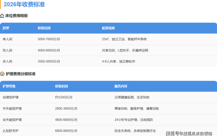Image resolution: width=217 pixels, height=138 pixels.
Task: Select the 单人间 row label
Action: 7,39
